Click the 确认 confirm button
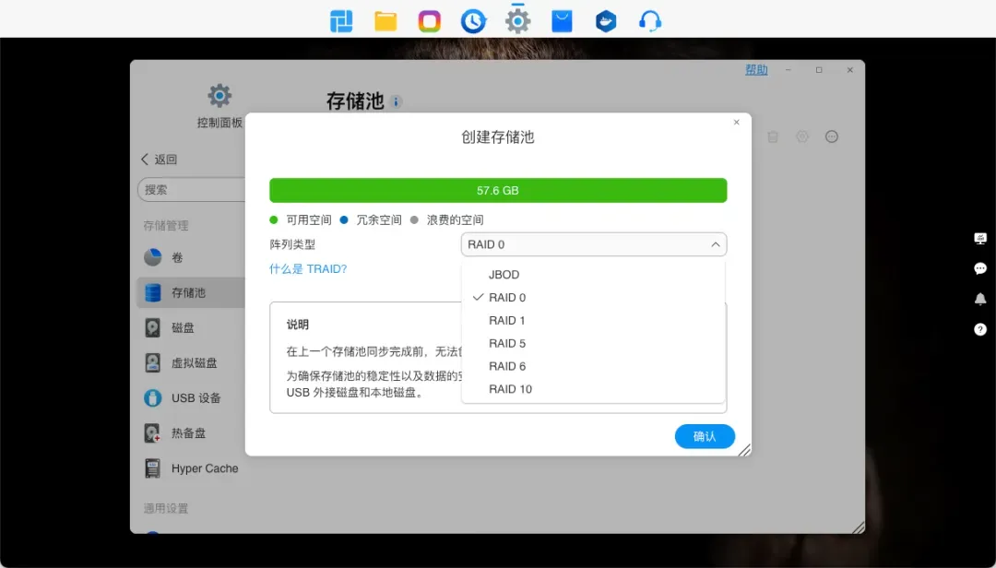The image size is (996, 568). [705, 436]
